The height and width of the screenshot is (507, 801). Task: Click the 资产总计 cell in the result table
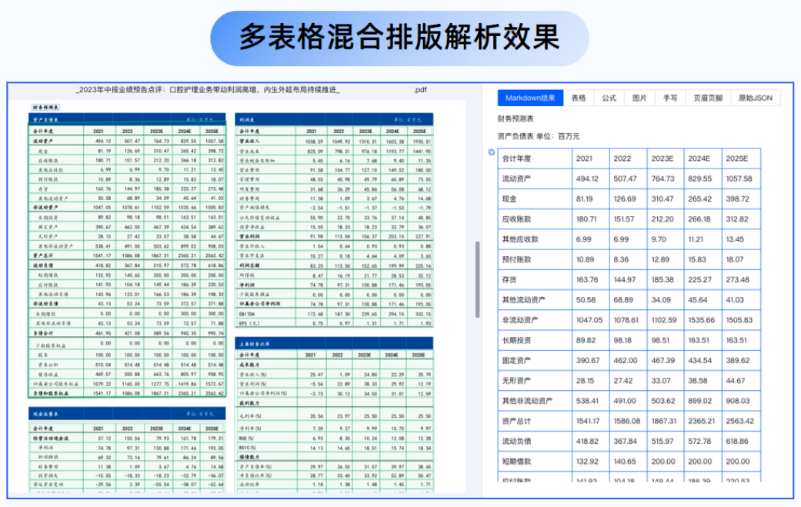coord(535,421)
